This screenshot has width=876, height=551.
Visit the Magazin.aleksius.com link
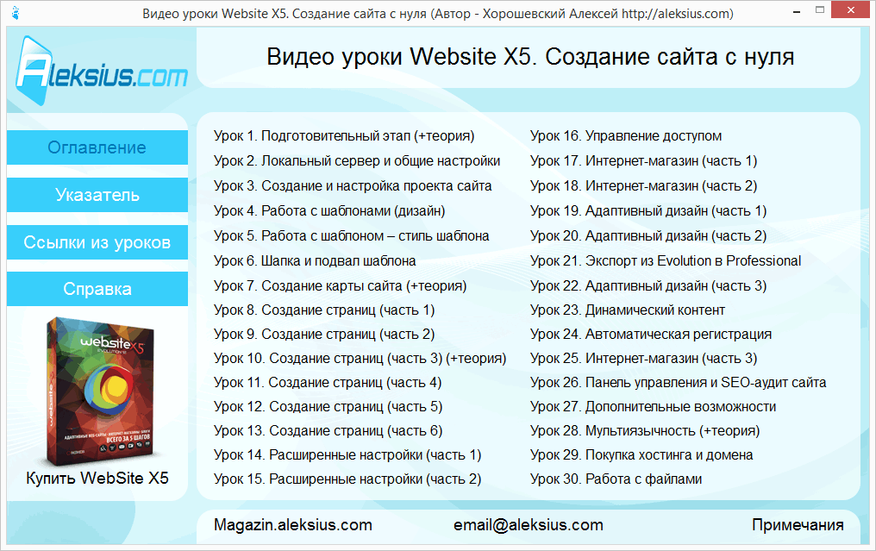293,525
